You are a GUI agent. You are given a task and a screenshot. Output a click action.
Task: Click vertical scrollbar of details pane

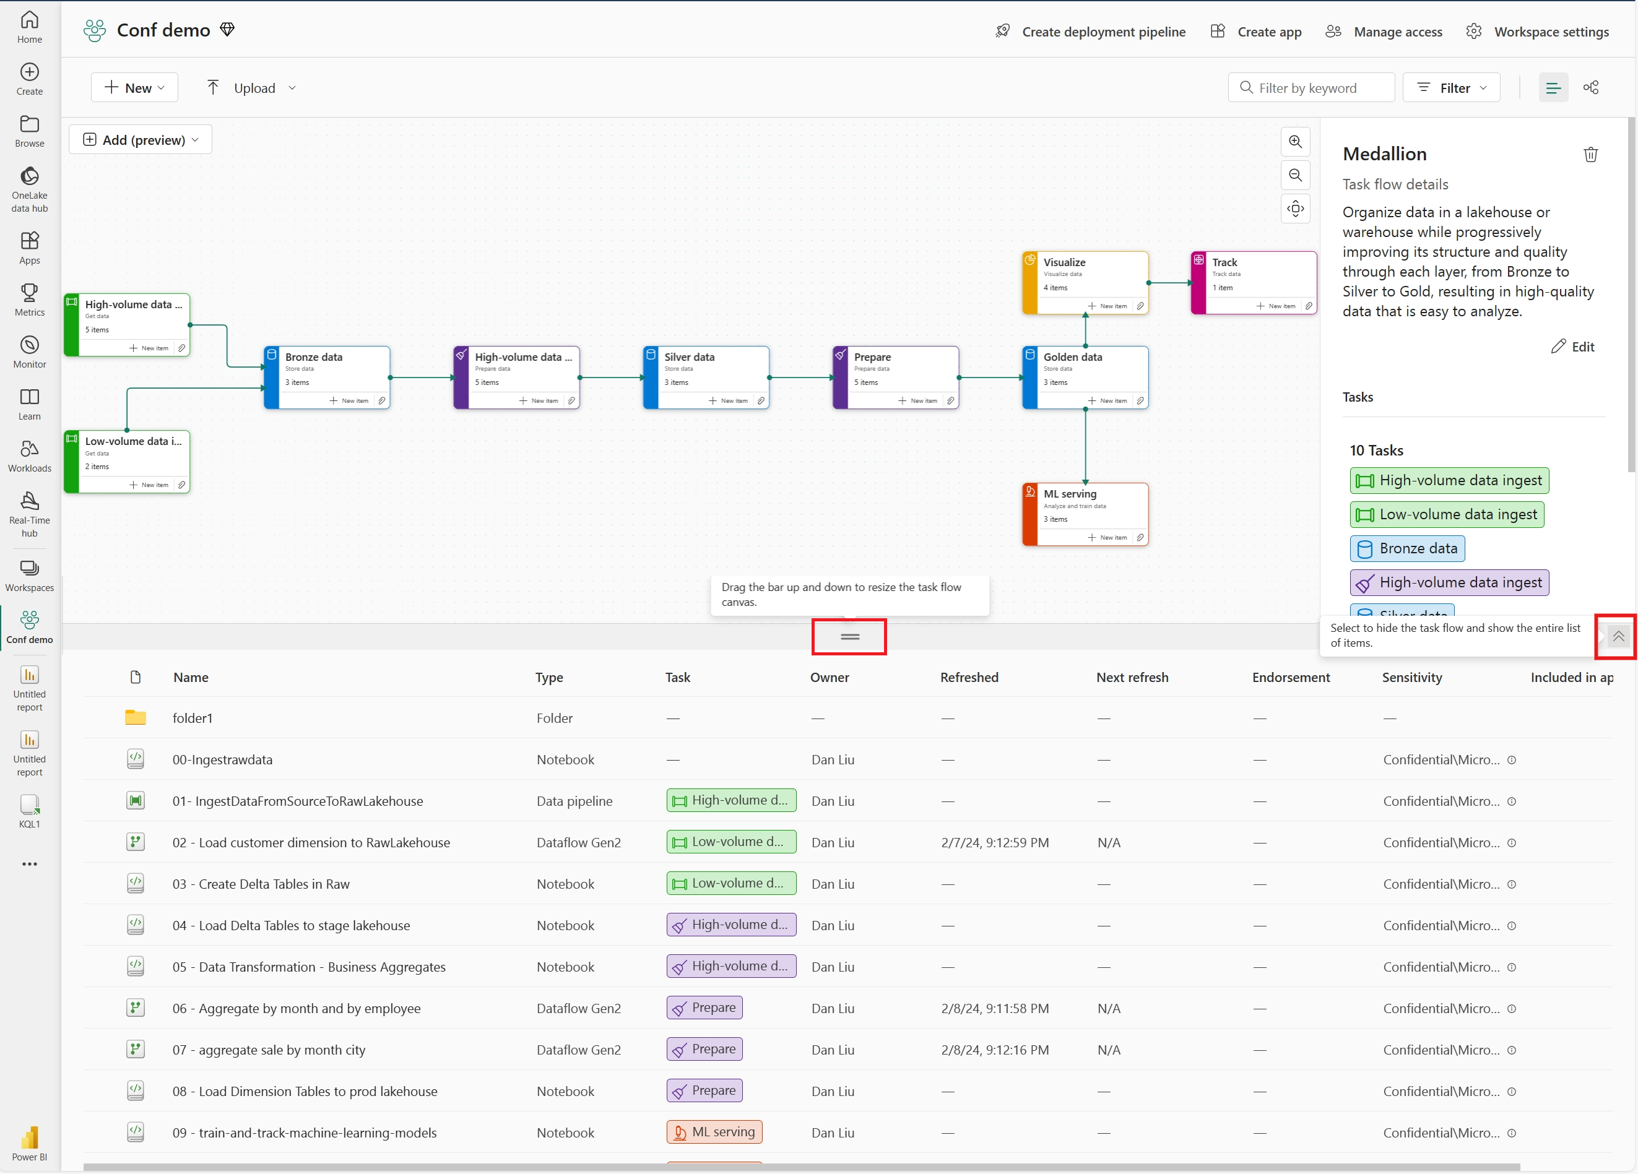point(1632,295)
